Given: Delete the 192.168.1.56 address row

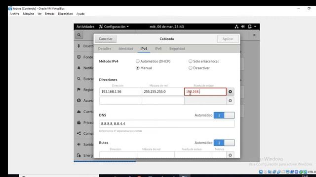Looking at the screenshot, I should tap(230, 91).
